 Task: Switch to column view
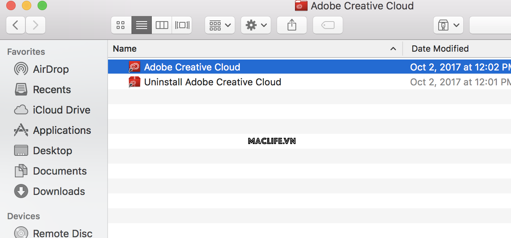click(x=162, y=25)
